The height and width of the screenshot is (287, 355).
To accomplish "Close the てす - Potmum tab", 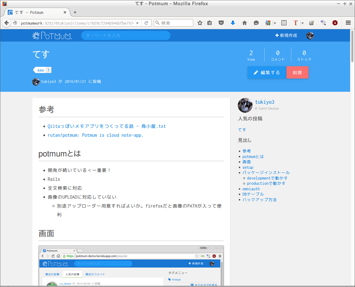I will click(x=65, y=12).
